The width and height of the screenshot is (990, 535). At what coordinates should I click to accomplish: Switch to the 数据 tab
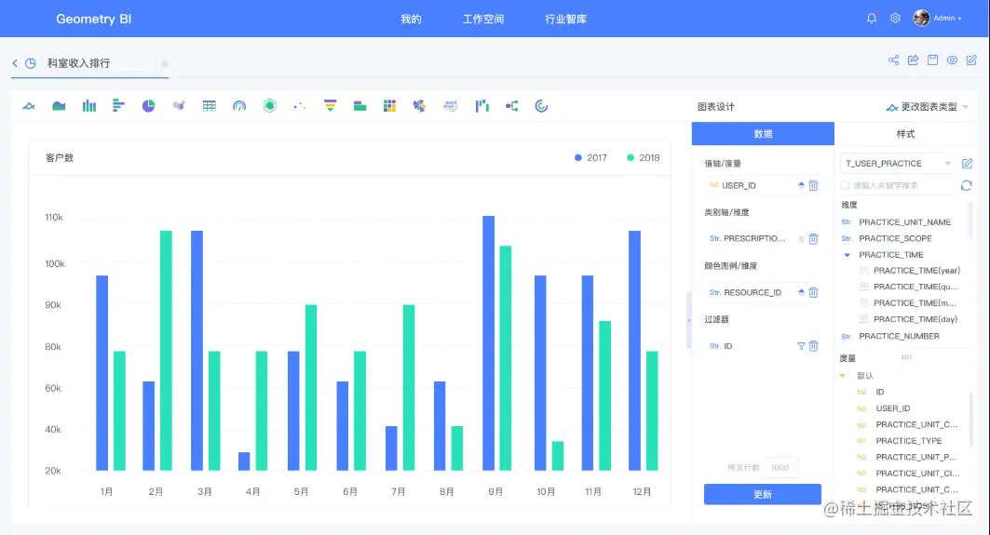[763, 134]
